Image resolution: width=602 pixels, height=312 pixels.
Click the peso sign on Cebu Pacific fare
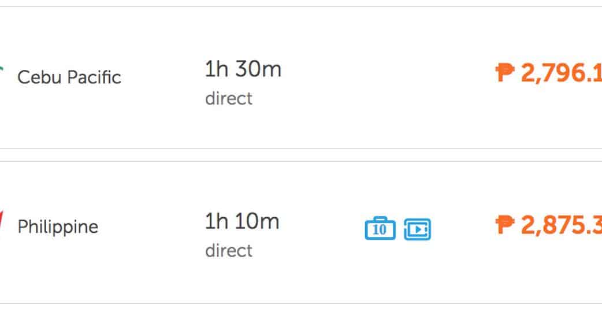[505, 73]
